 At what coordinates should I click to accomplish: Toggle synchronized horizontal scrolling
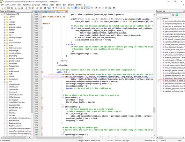tap(64, 8)
